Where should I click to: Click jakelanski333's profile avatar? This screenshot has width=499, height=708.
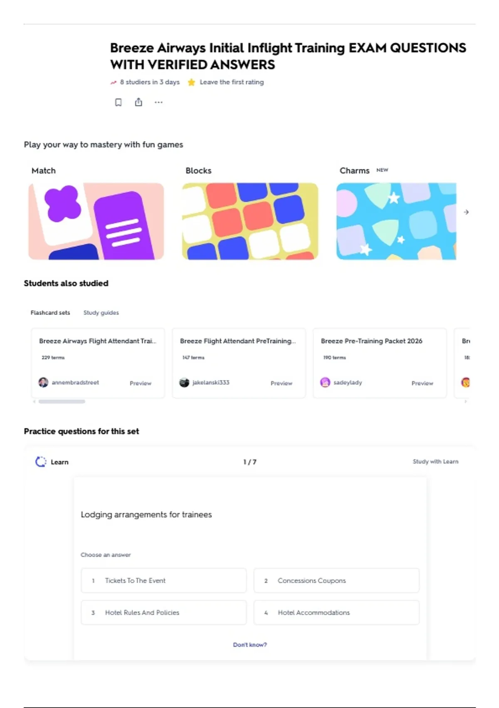click(x=184, y=382)
